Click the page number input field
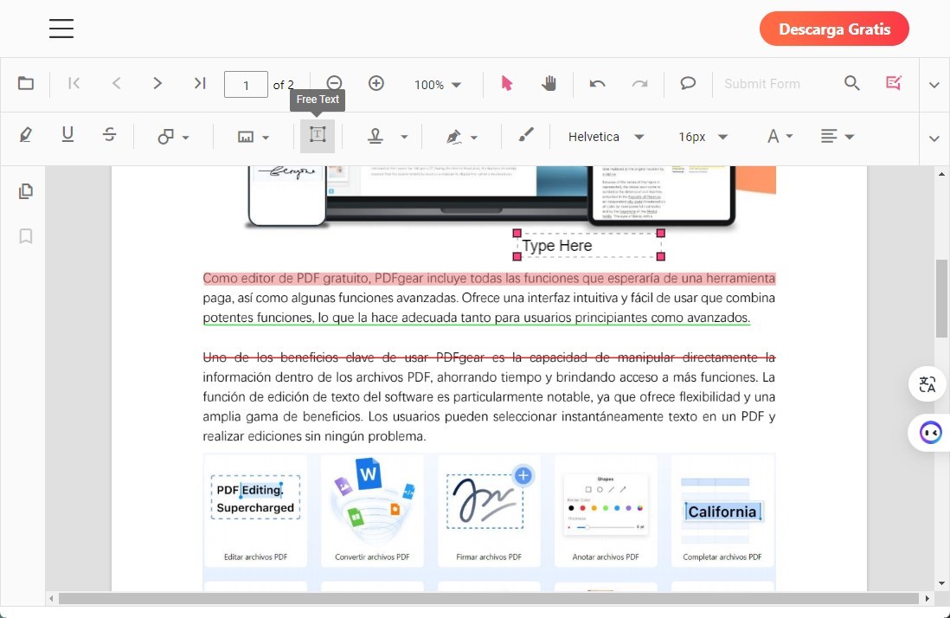This screenshot has width=950, height=618. pos(246,84)
